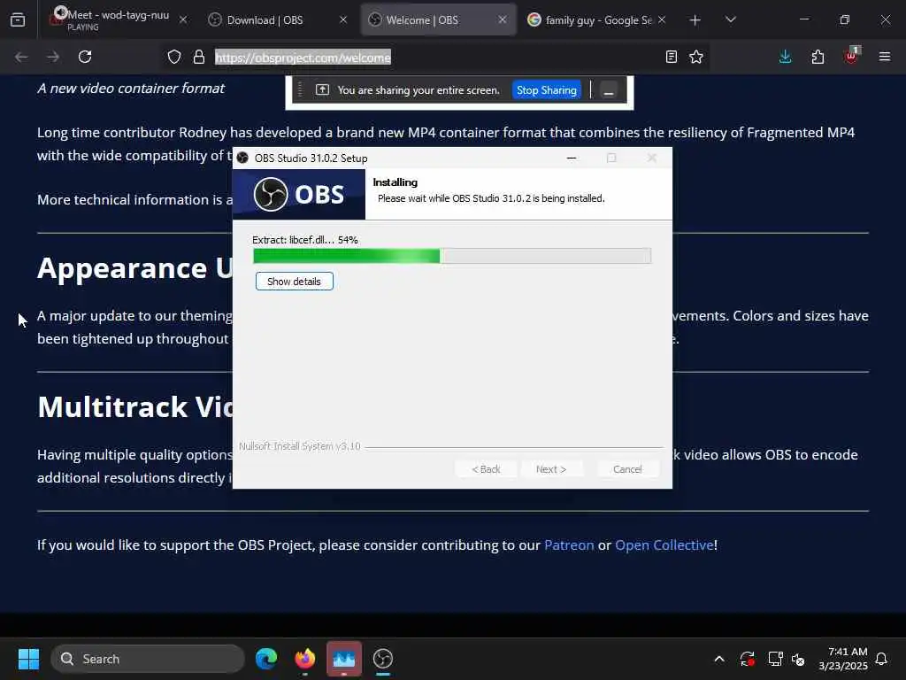This screenshot has width=906, height=680.
Task: Open Firefox downloads panel
Action: (786, 57)
